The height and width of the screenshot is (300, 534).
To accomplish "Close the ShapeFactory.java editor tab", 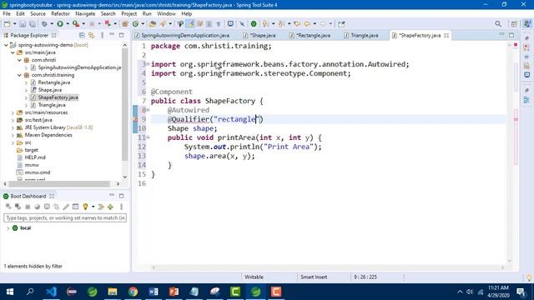I will (x=446, y=35).
